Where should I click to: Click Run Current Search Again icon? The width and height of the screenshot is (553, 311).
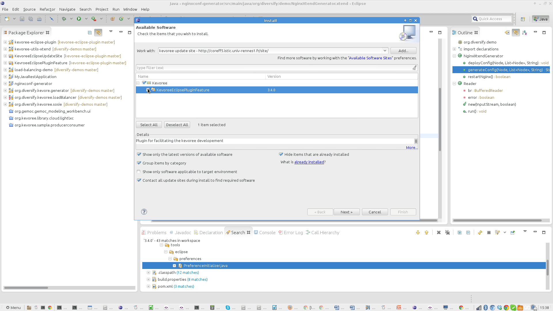tap(480, 232)
